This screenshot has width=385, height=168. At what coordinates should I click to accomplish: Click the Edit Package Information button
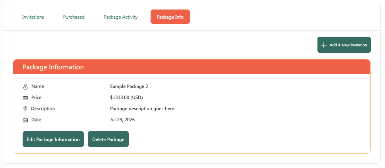tap(53, 139)
